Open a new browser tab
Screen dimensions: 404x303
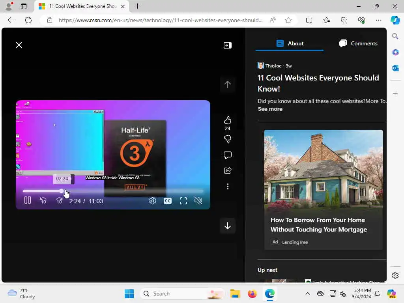(138, 6)
